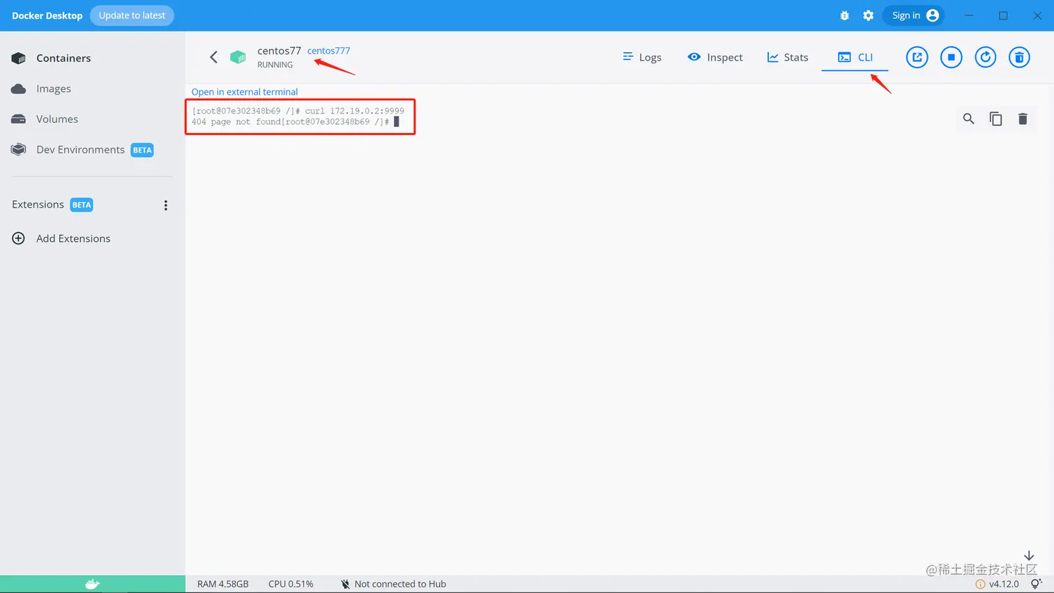The height and width of the screenshot is (593, 1054).
Task: Click the RUNNING status label
Action: tap(275, 65)
